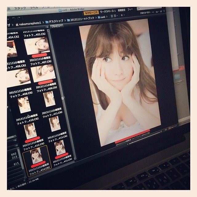Expand chevron after 20131111…ォトブック in path bar

pyautogui.click(x=96, y=18)
